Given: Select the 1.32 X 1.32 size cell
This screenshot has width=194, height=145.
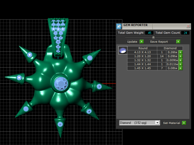Looking at the screenshot, I should (142, 60).
